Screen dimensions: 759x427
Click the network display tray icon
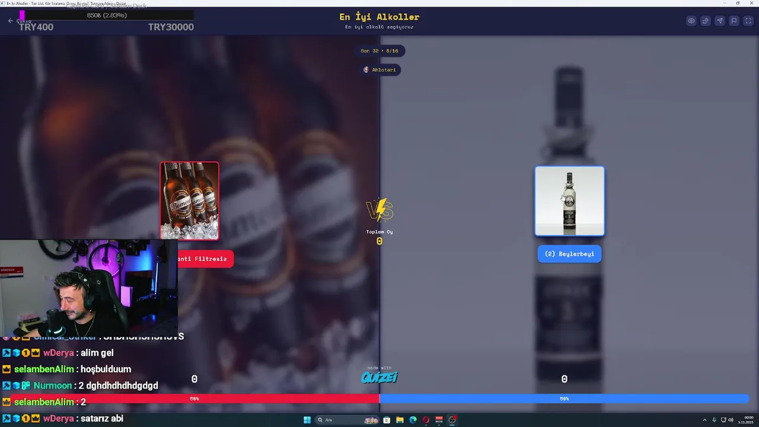pos(723,420)
